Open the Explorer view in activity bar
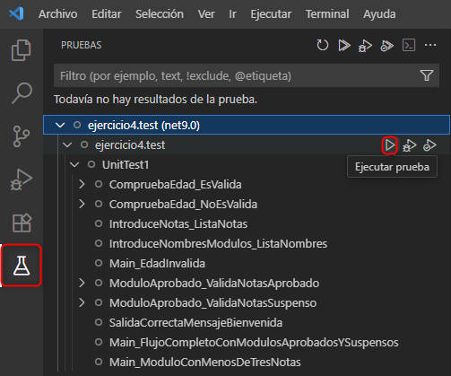451x376 pixels. (x=21, y=50)
